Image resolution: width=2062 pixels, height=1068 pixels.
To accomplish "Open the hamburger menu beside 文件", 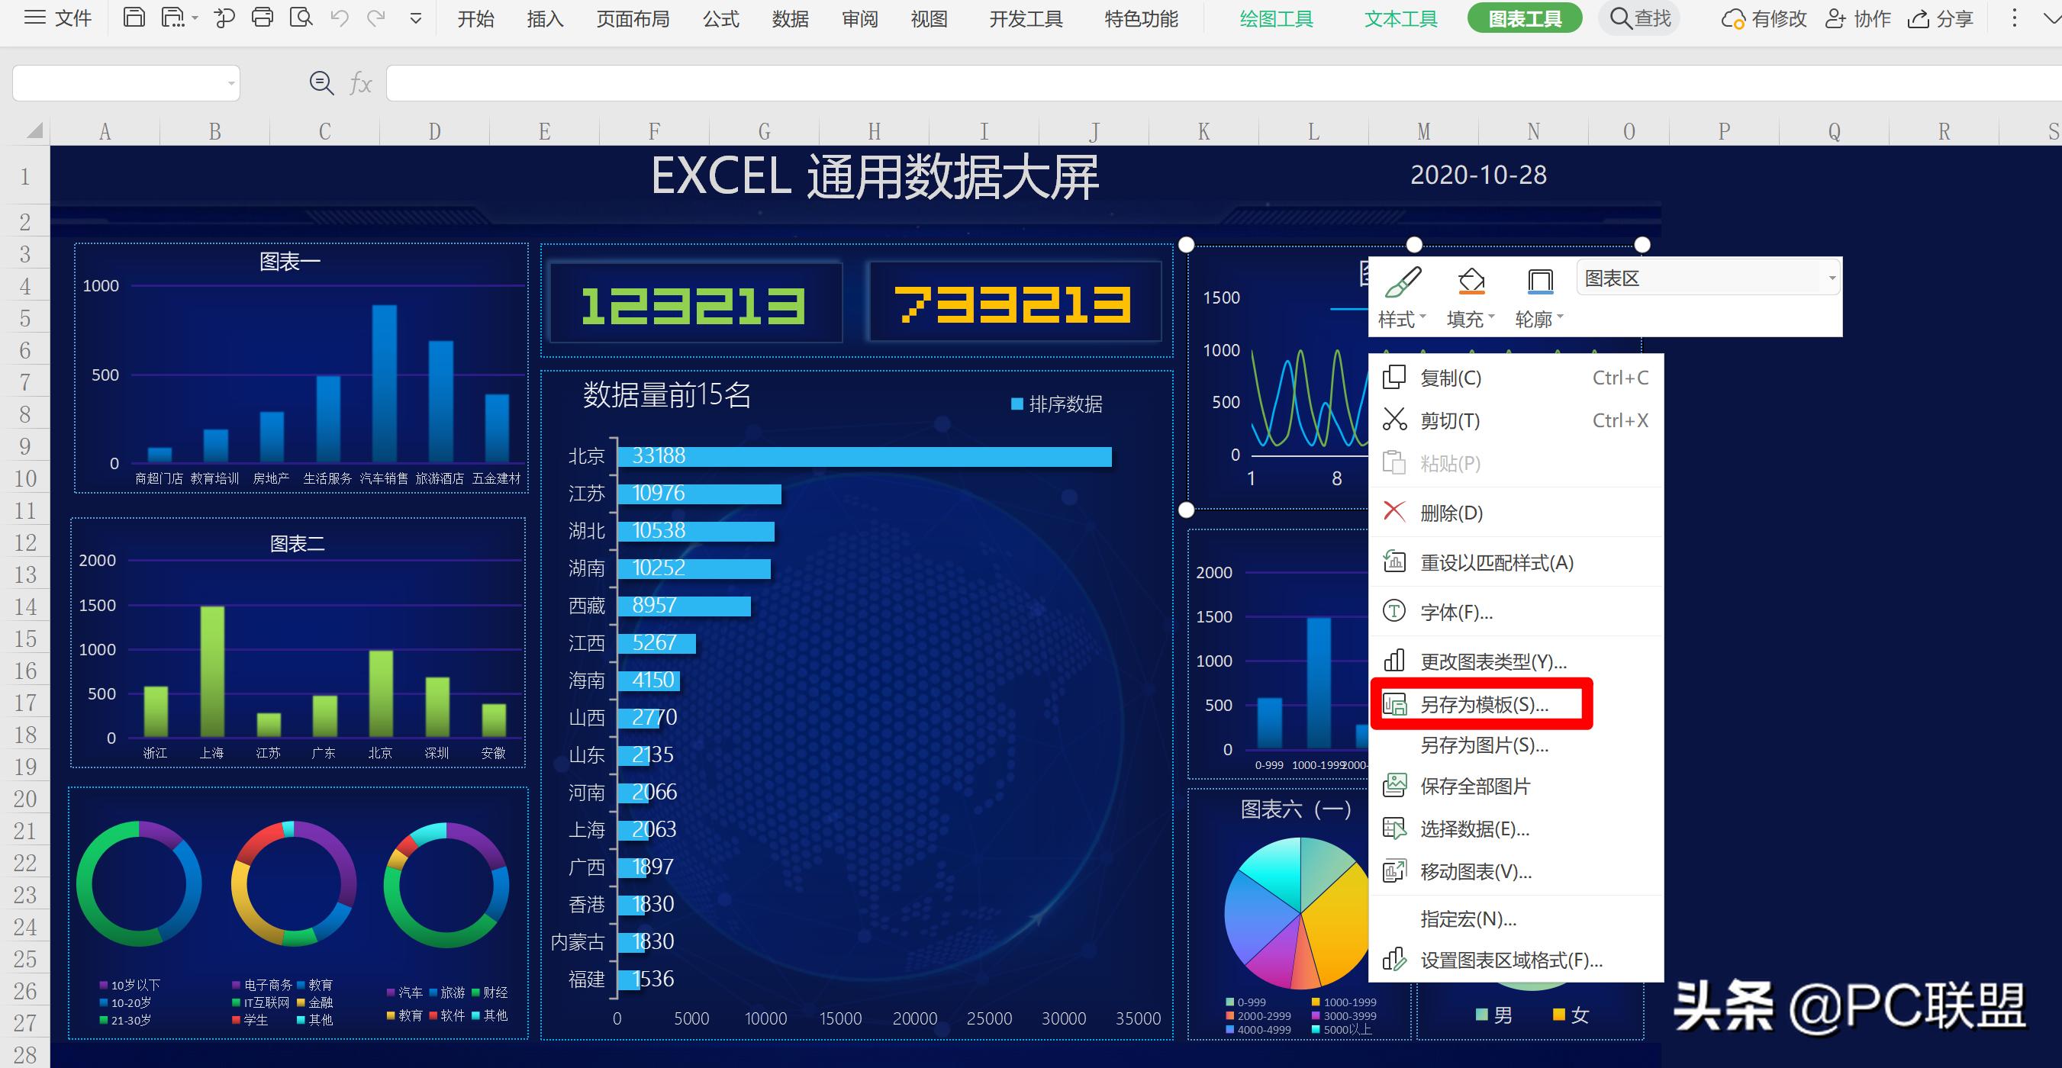I will 34,17.
